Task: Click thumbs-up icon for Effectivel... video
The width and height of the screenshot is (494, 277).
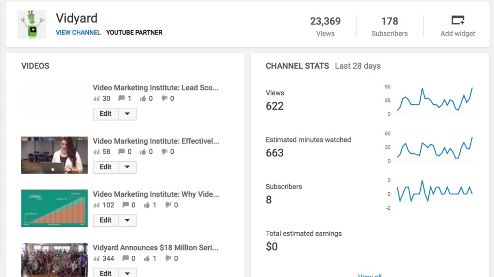Action: (x=143, y=152)
